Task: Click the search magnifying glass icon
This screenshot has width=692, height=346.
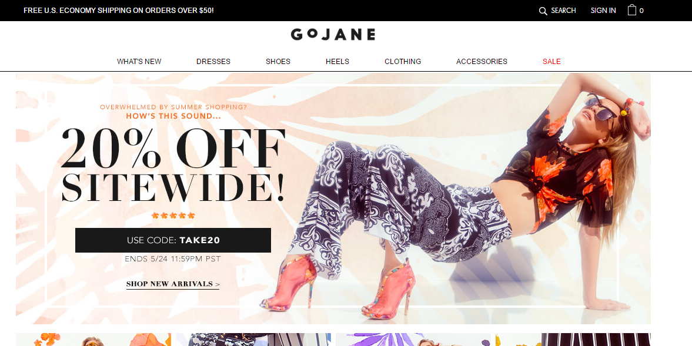Action: click(543, 11)
